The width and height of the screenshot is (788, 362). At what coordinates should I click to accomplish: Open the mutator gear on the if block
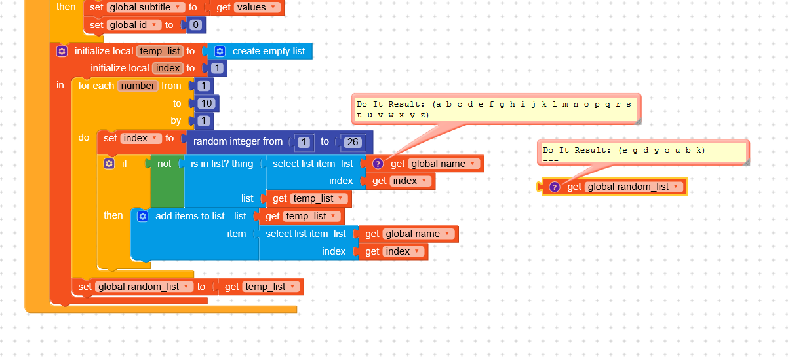[x=109, y=164]
